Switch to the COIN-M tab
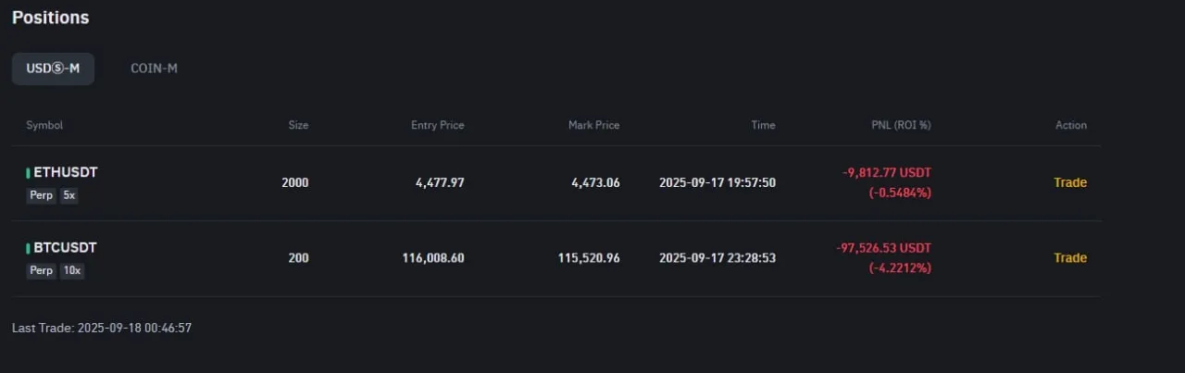This screenshot has height=373, width=1185. [x=154, y=69]
